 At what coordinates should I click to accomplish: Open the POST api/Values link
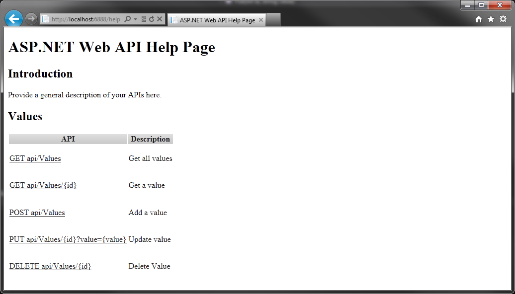[37, 213]
